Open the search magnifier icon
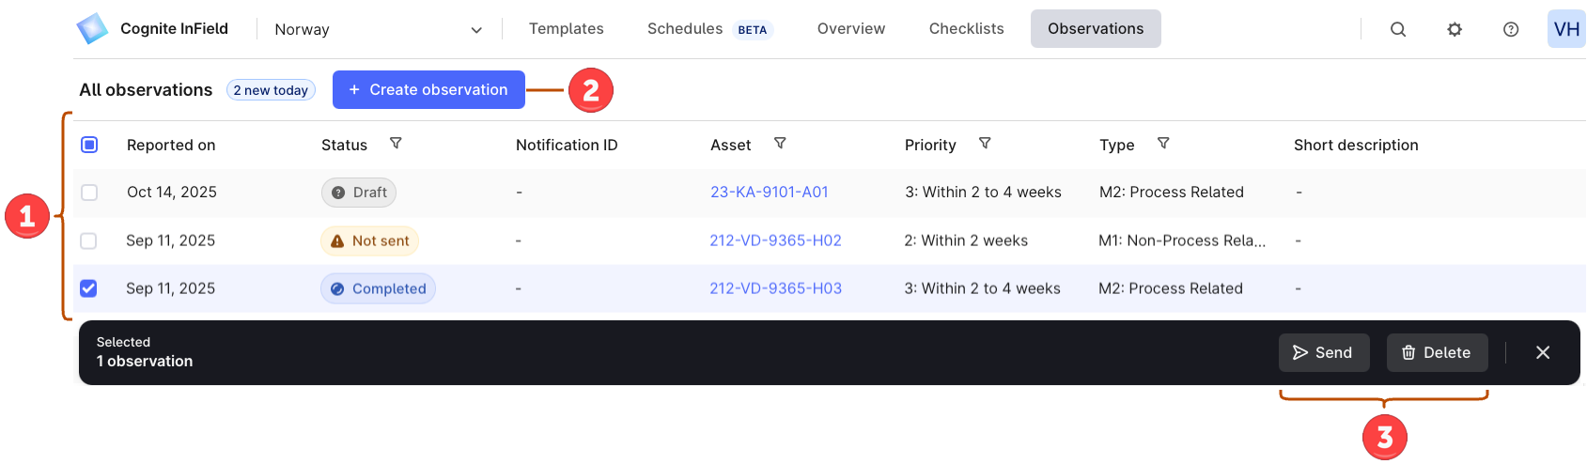1587x464 pixels. click(1398, 29)
